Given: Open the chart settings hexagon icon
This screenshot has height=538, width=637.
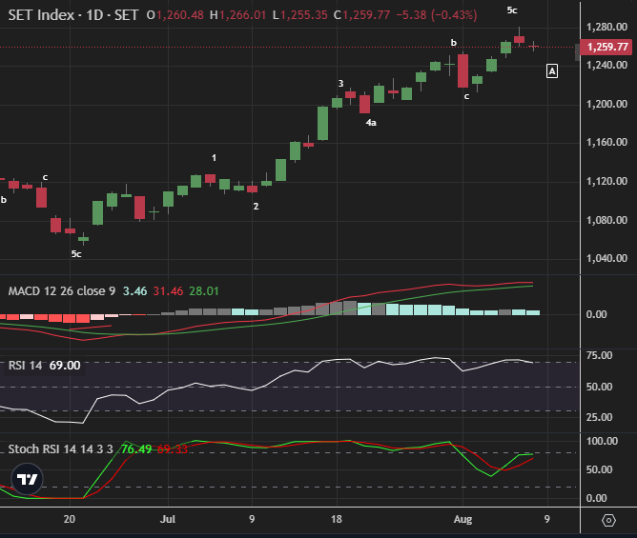Looking at the screenshot, I should 608,520.
